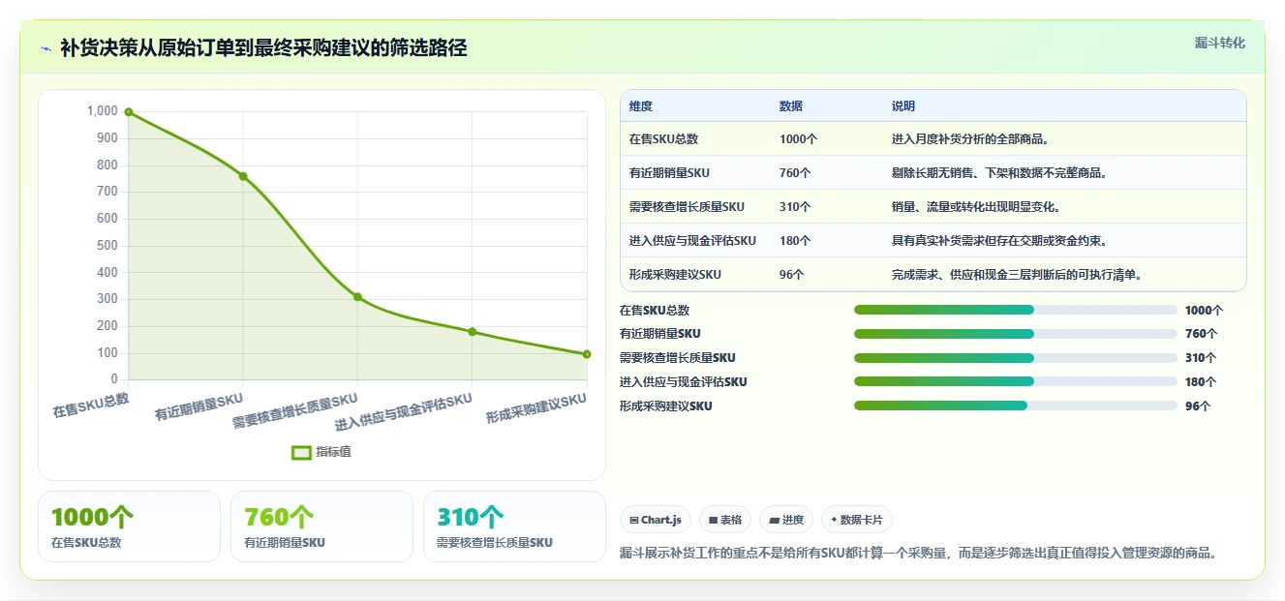The width and height of the screenshot is (1285, 601).
Task: Click the 在售SKU总数 progress bar
Action: click(x=1015, y=310)
